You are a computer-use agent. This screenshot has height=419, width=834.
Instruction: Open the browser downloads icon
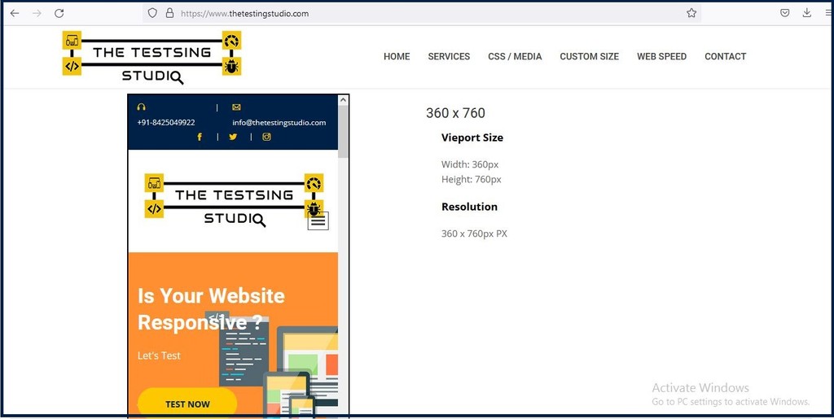coord(807,13)
